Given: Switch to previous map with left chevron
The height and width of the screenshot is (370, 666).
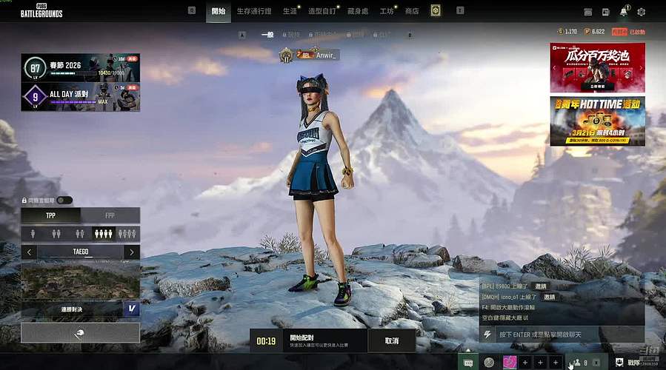Looking at the screenshot, I should click(29, 252).
